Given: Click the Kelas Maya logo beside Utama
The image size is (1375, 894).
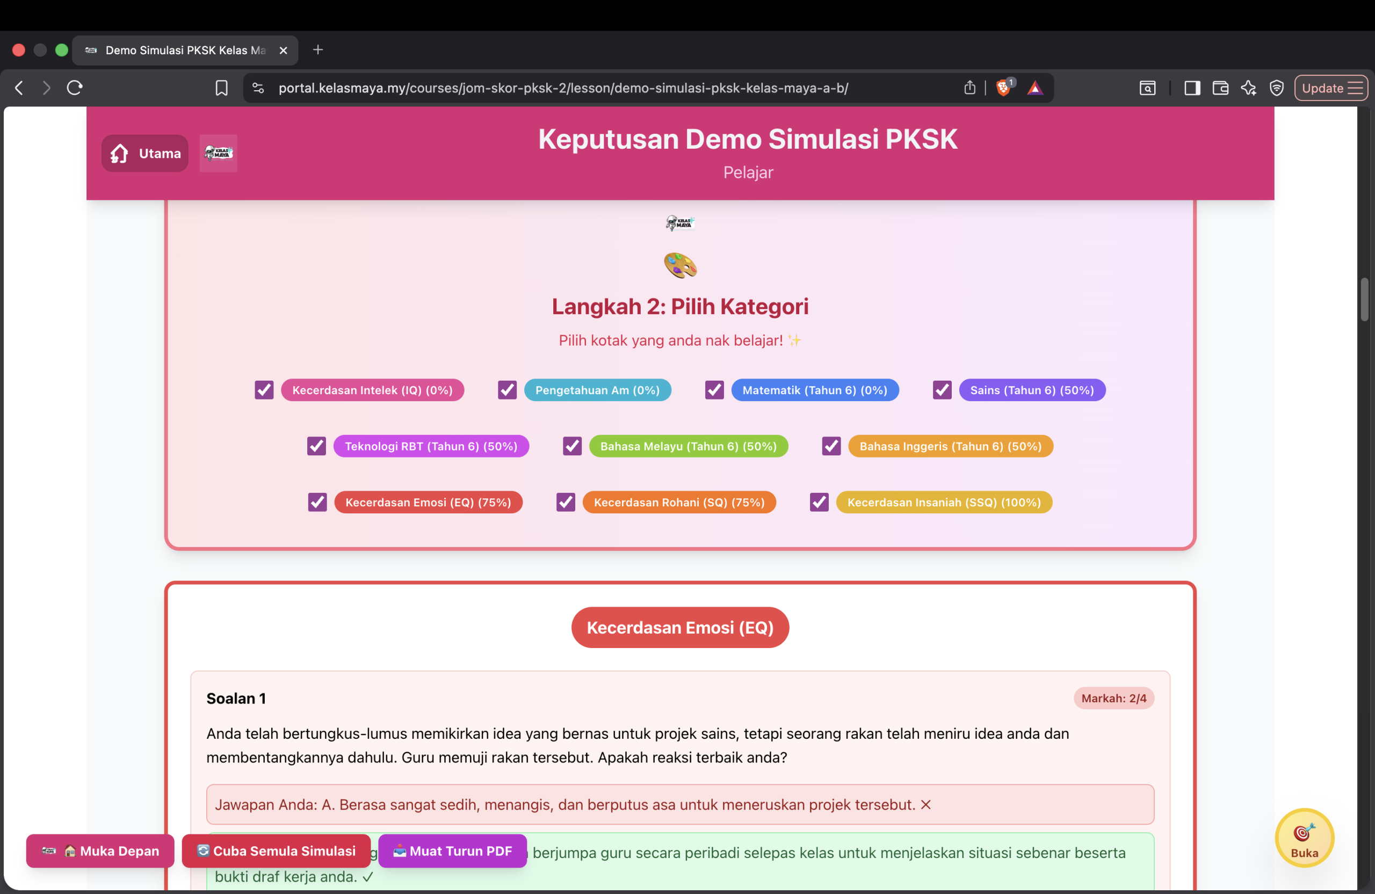Looking at the screenshot, I should pyautogui.click(x=219, y=153).
